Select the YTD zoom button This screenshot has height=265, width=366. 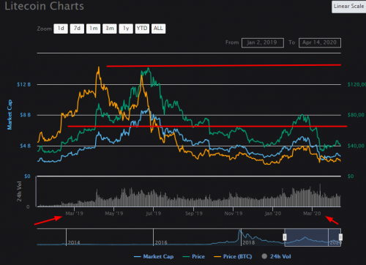(142, 29)
